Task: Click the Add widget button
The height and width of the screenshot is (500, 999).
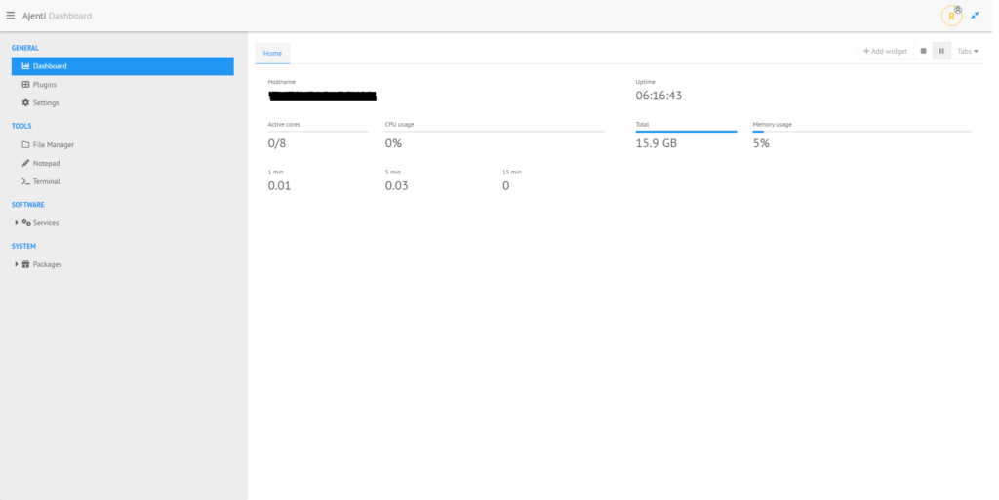Action: point(885,51)
